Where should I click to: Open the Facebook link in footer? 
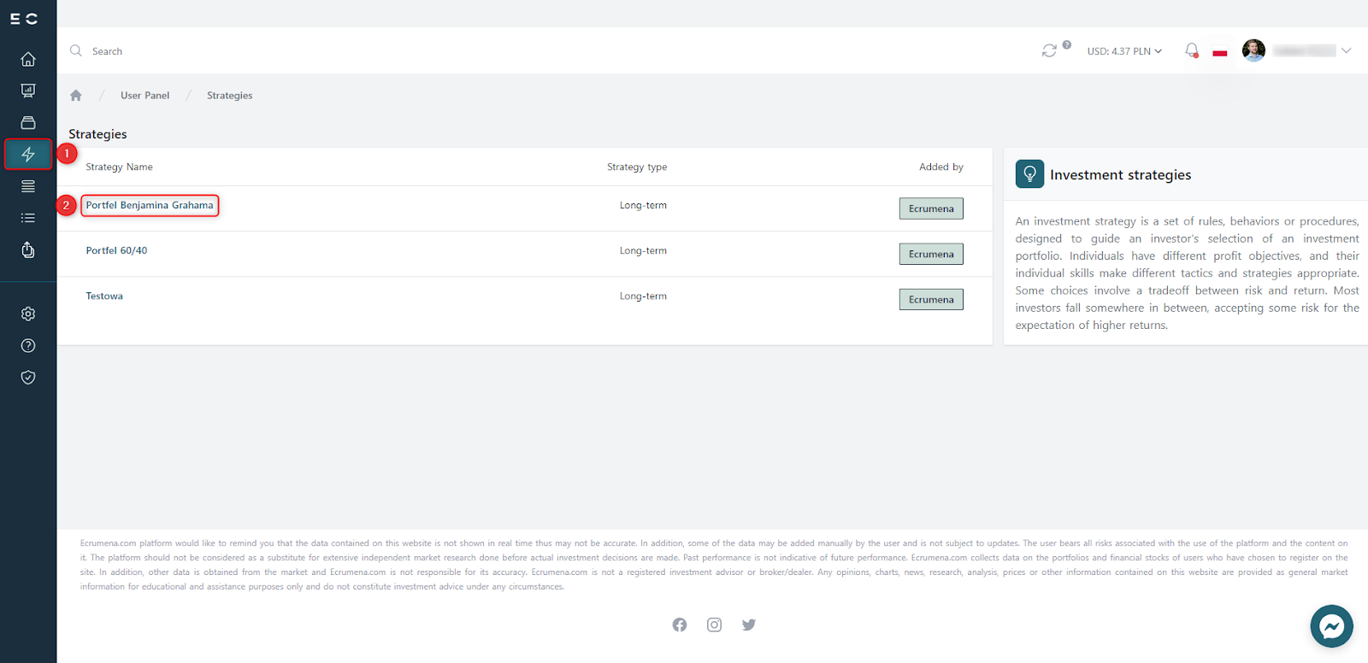[680, 625]
